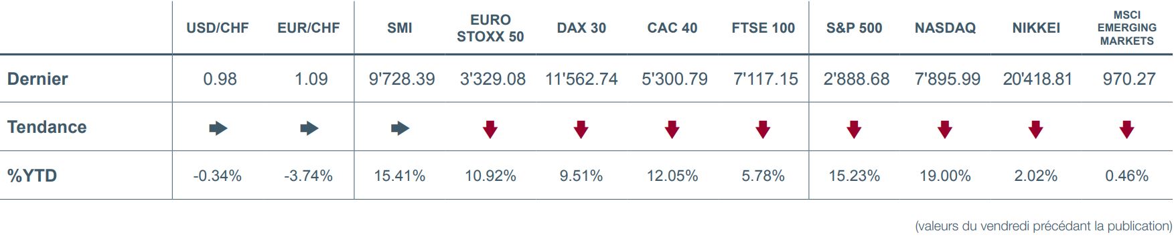The height and width of the screenshot is (245, 1174).
Task: Click the Tendance row label
Action: tap(47, 127)
